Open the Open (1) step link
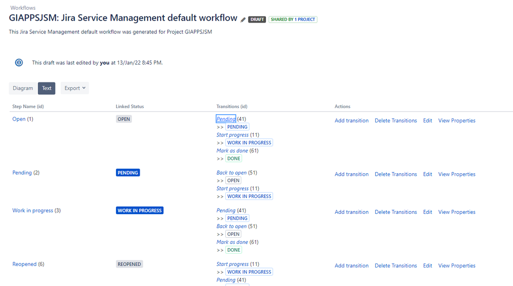The width and height of the screenshot is (513, 286). (19, 119)
